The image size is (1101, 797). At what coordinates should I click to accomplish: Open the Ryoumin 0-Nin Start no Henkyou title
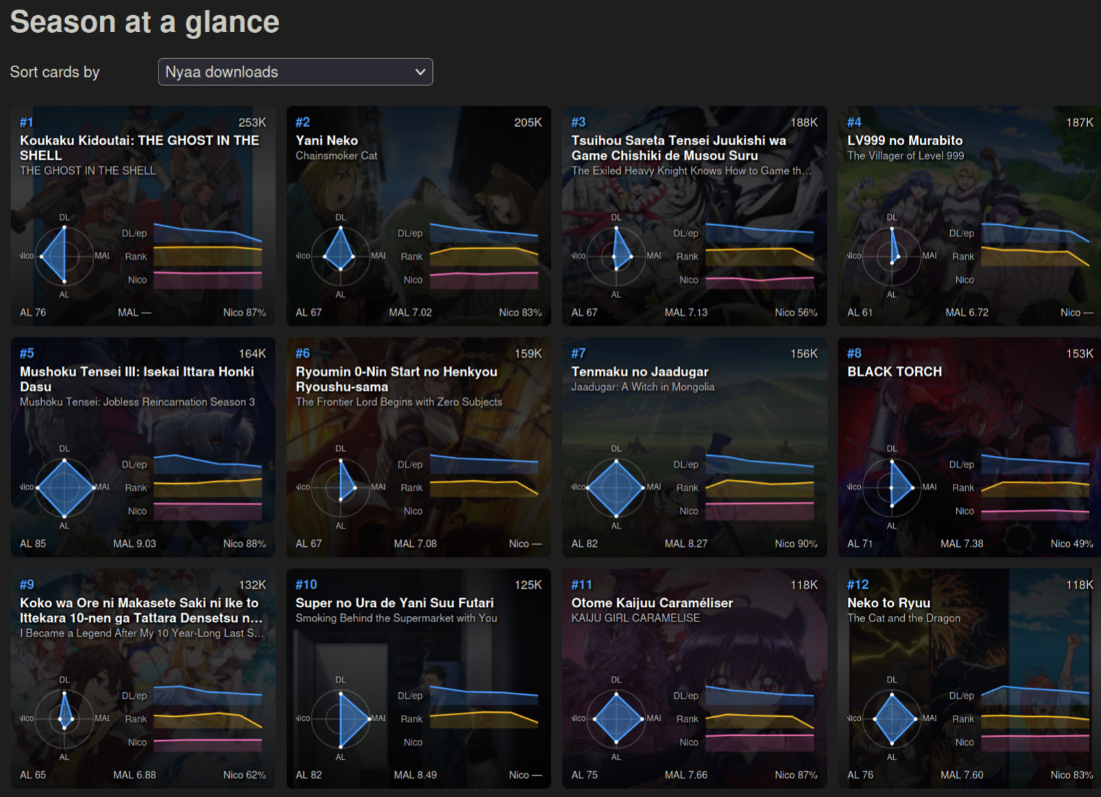[396, 379]
